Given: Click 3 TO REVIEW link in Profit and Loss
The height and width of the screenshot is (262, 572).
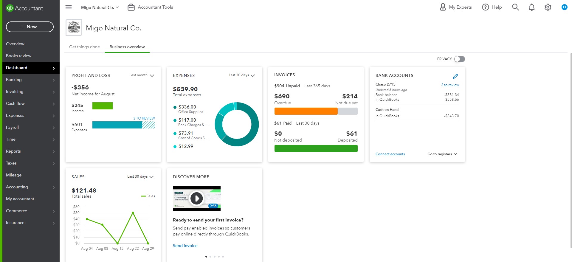Looking at the screenshot, I should tap(144, 118).
